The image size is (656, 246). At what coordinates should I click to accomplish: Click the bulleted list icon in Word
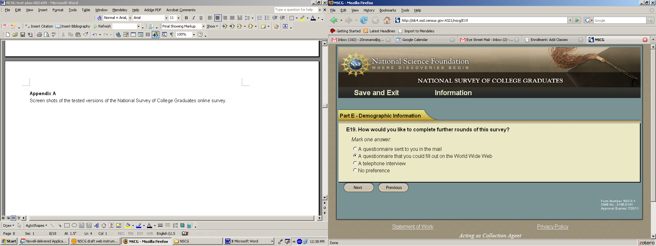point(267,18)
